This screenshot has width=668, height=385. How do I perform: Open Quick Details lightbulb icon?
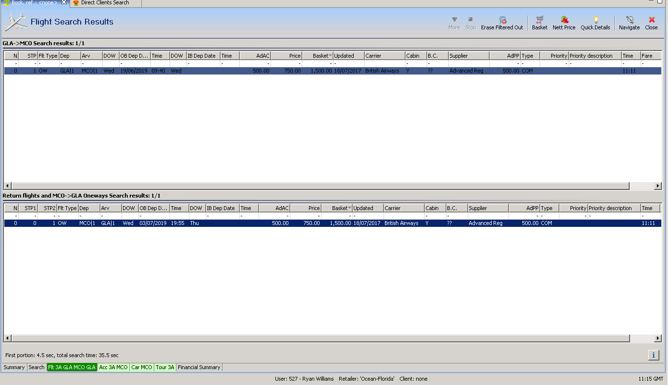[595, 23]
